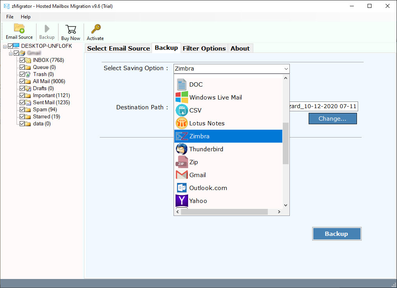This screenshot has height=288, width=397.
Task: Collapse the DESKTOP-UNFLOFK tree node
Action: coord(5,47)
